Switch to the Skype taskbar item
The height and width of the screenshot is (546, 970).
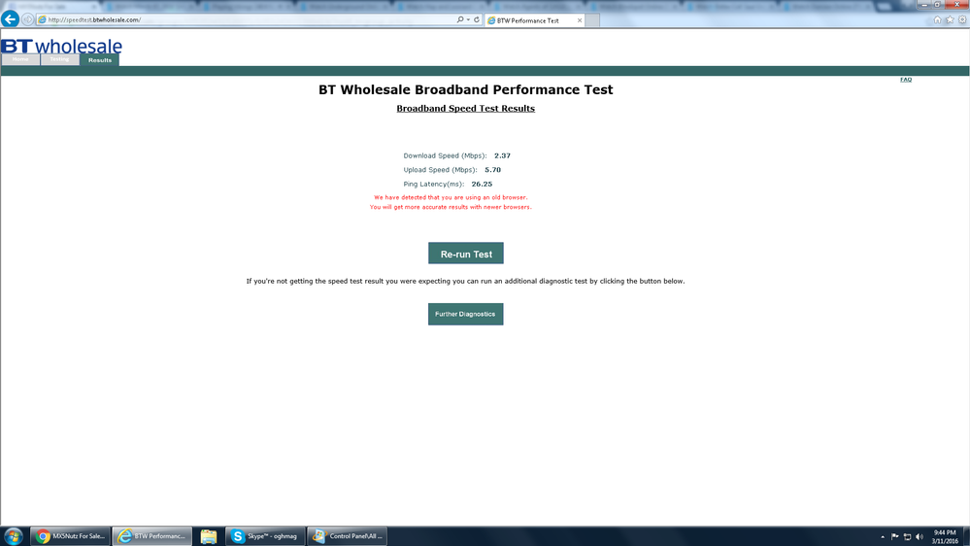tap(265, 536)
